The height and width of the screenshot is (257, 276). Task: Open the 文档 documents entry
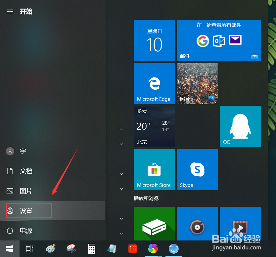pyautogui.click(x=53, y=171)
